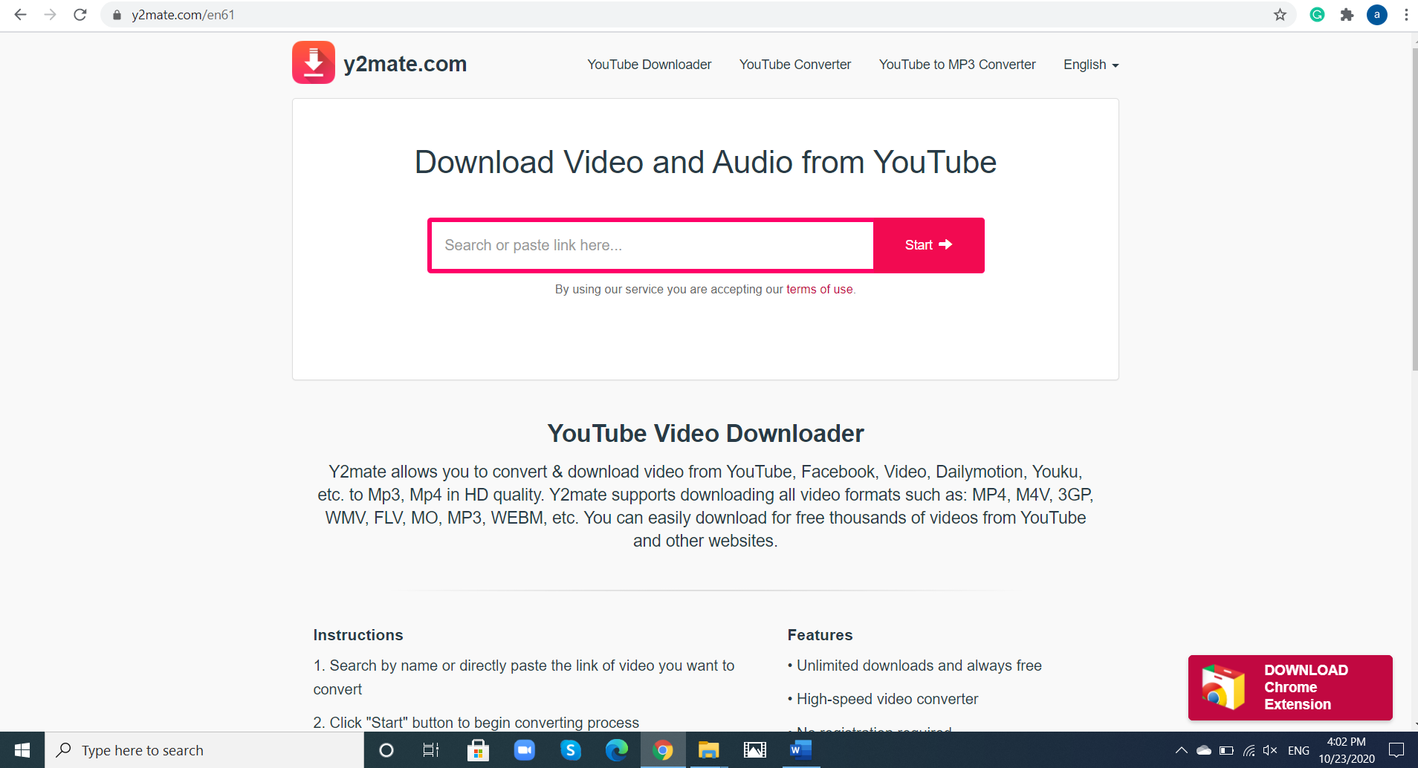This screenshot has height=768, width=1418.
Task: Click Download Chrome Extension banner
Action: [x=1290, y=688]
